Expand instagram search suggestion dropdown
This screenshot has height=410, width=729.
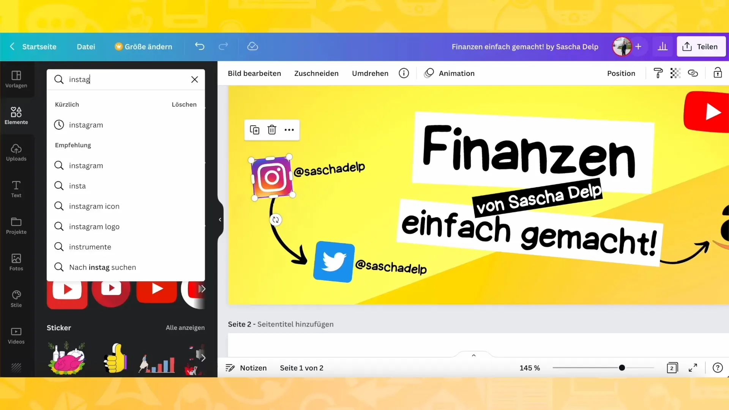coord(85,165)
